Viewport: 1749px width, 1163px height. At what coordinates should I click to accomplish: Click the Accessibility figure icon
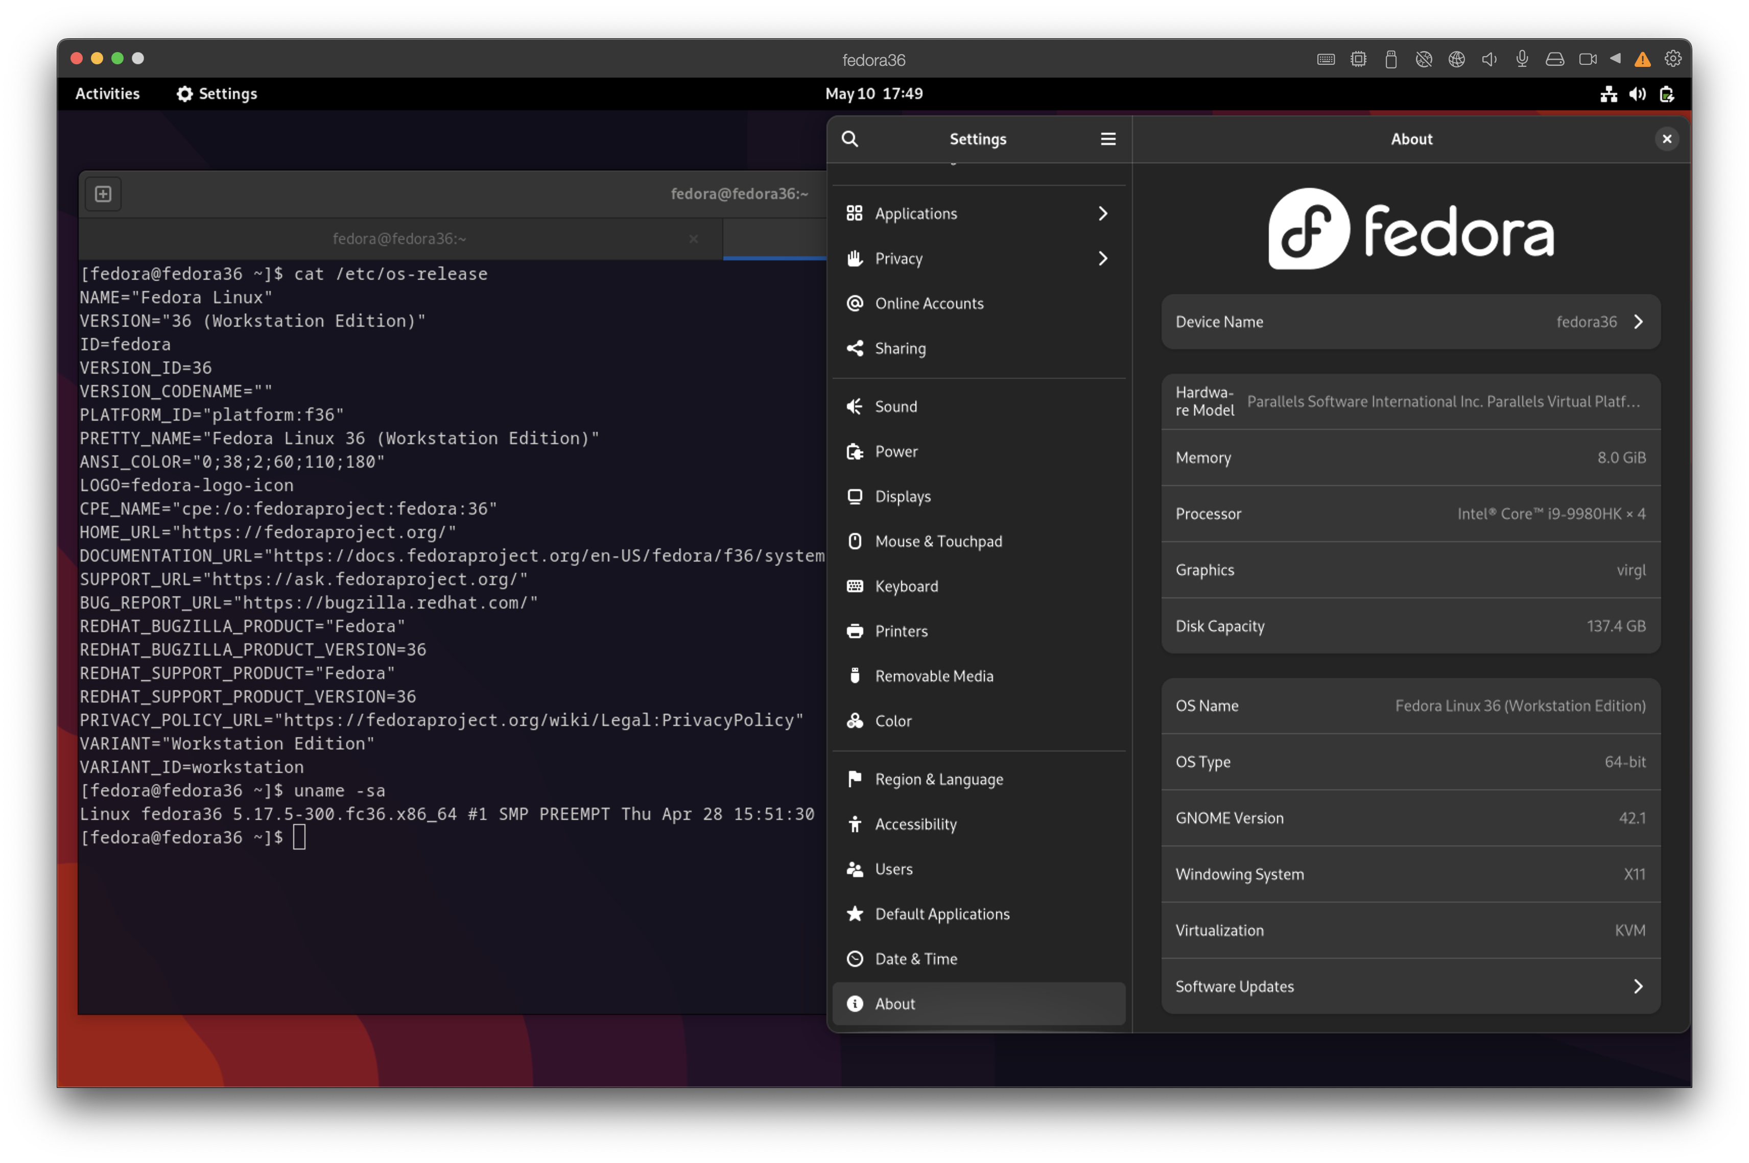[854, 824]
